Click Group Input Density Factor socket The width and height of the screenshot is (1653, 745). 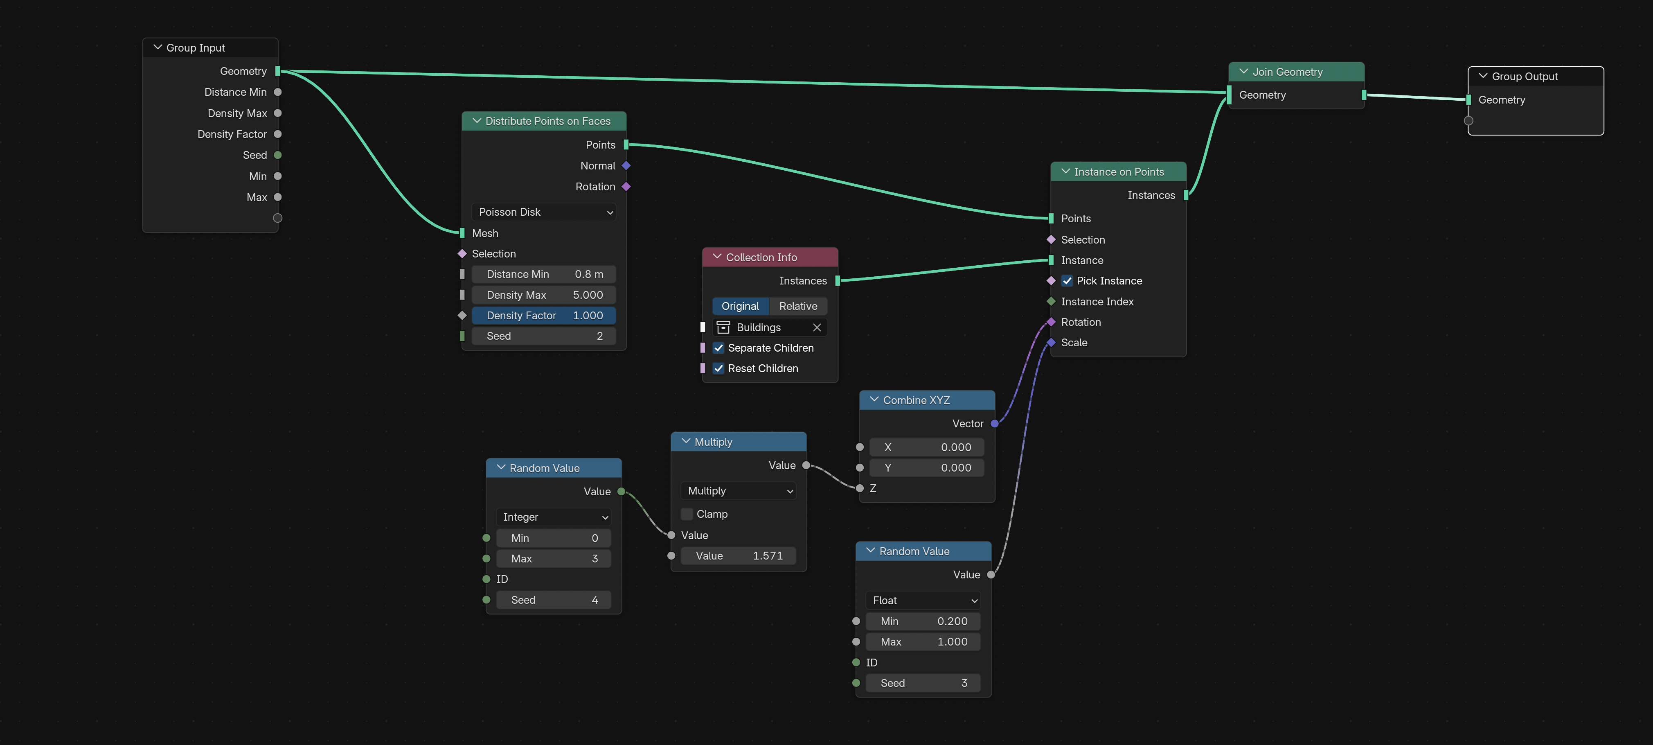point(278,134)
